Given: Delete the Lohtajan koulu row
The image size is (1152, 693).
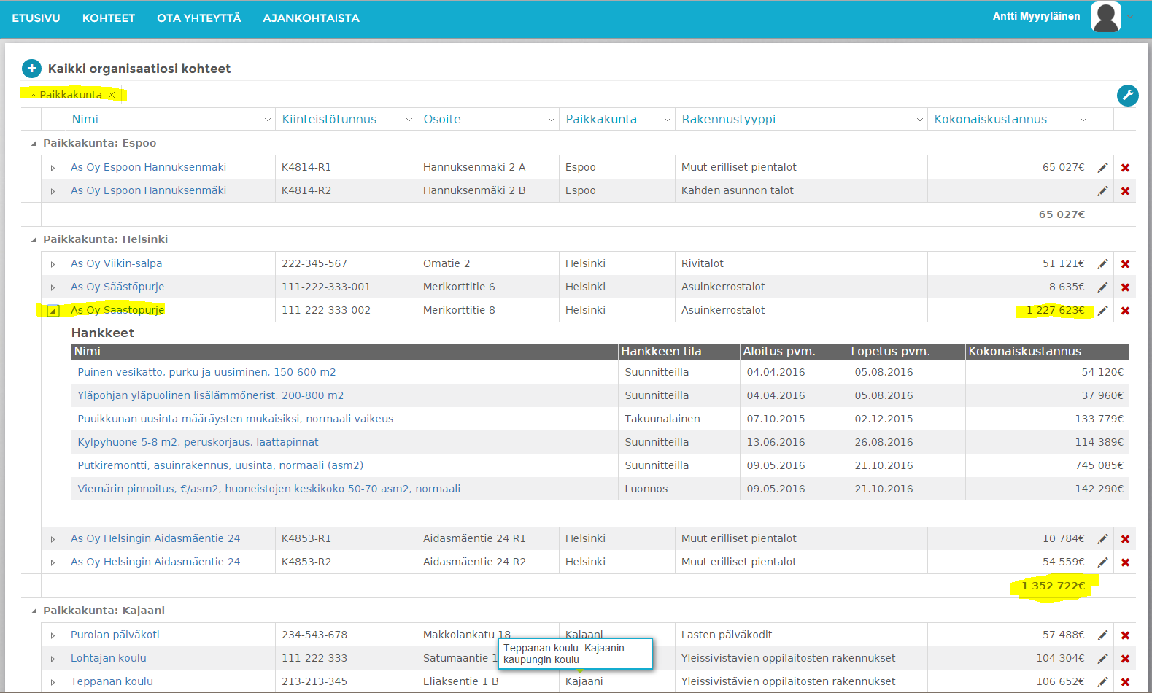Looking at the screenshot, I should [x=1125, y=659].
